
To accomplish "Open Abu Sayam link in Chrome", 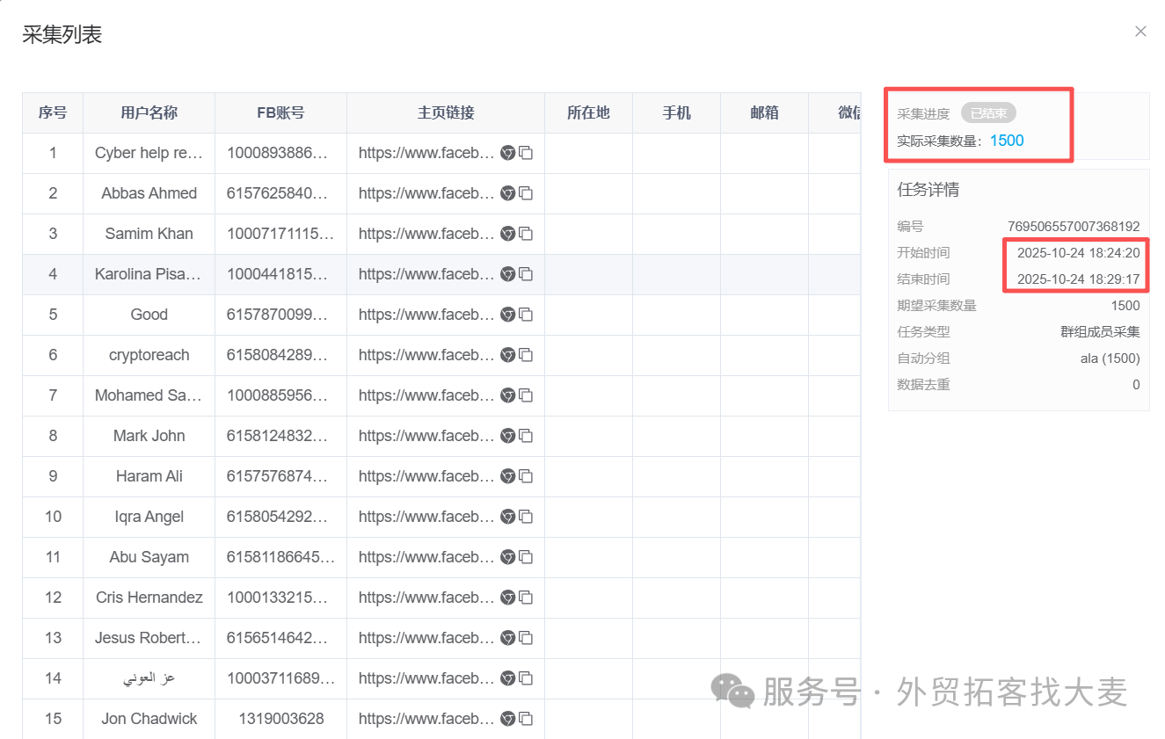I will [x=507, y=557].
